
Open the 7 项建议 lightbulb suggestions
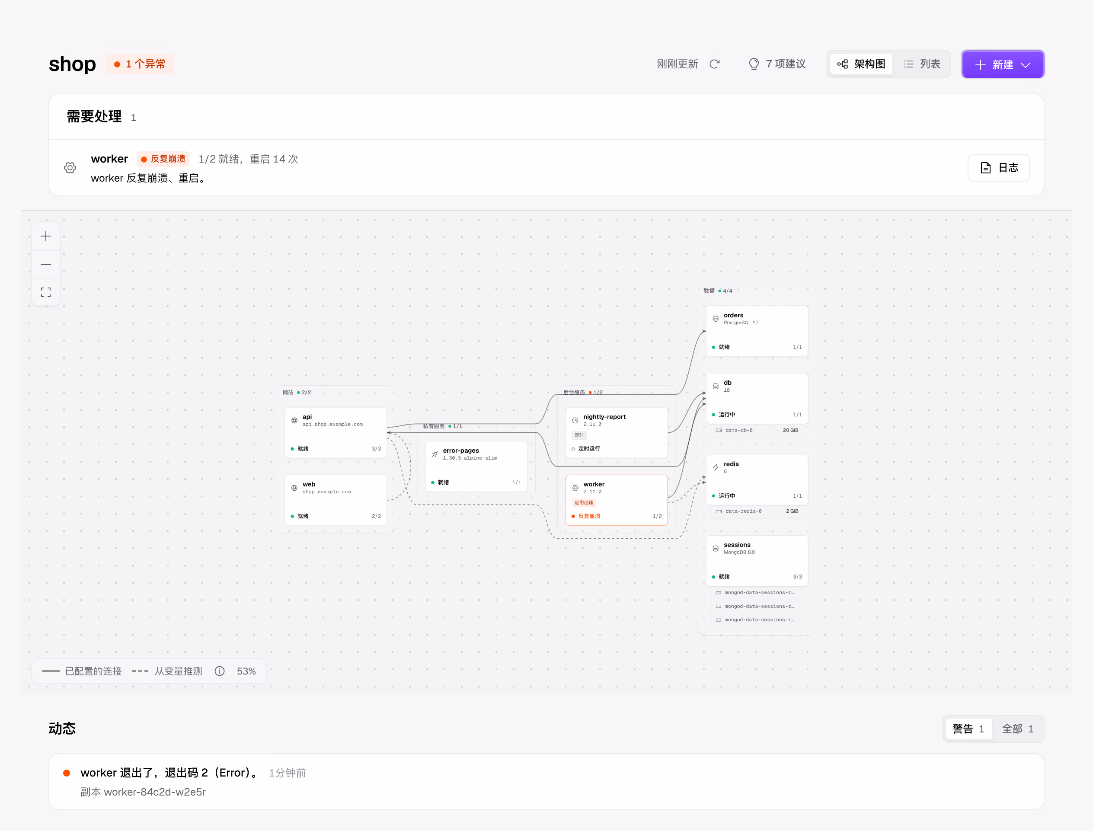(x=777, y=64)
